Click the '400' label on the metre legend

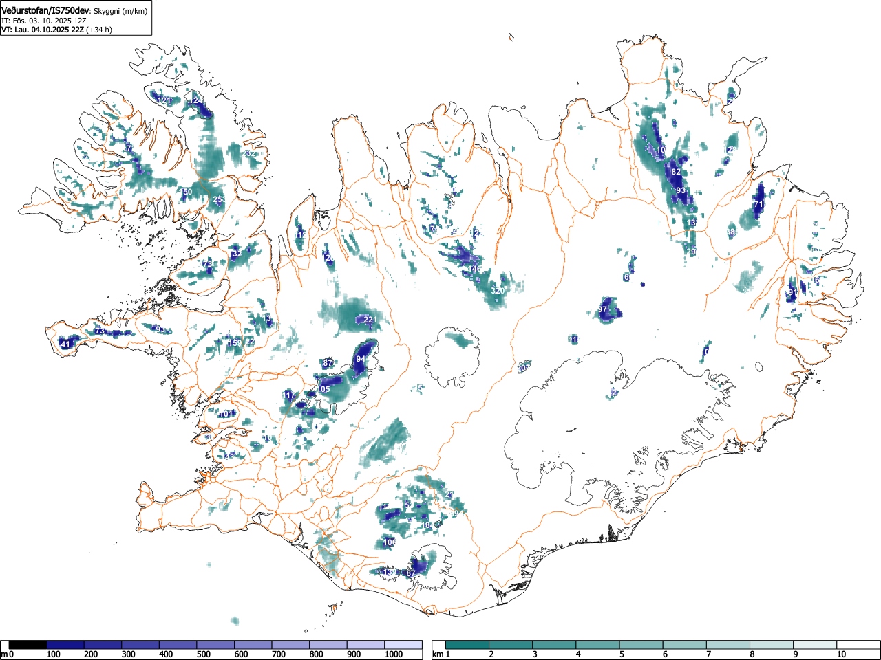pyautogui.click(x=166, y=654)
